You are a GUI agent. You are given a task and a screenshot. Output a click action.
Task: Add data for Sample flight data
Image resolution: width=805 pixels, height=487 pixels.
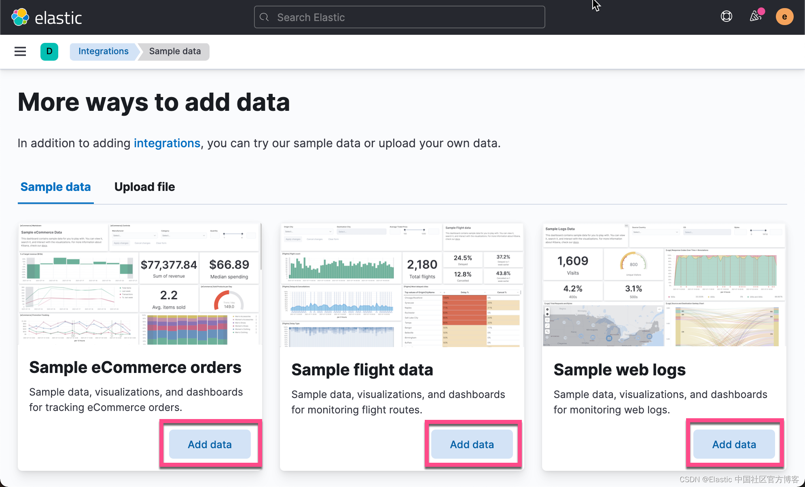click(x=472, y=444)
